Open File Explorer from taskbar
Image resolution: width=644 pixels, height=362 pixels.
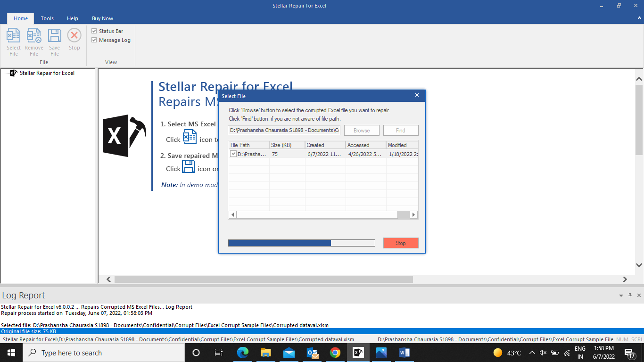pos(266,353)
